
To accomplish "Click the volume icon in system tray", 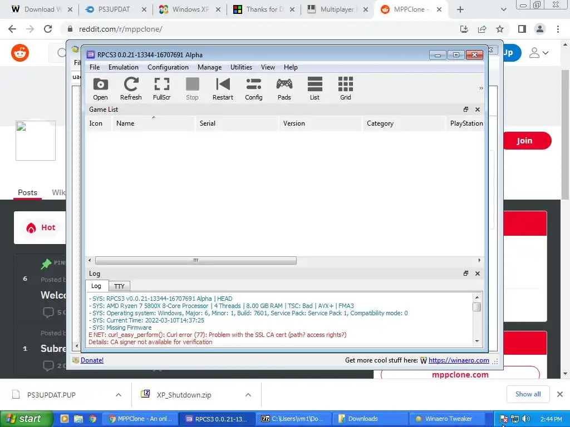I will 526,419.
